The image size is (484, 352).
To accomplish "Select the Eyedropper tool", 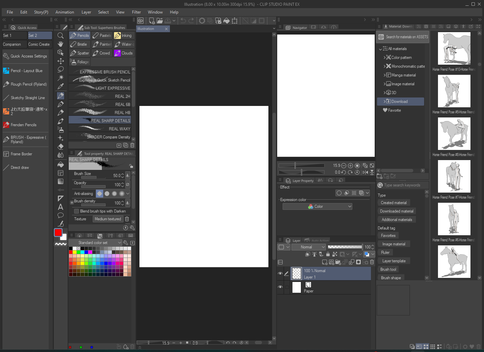I will tap(61, 86).
